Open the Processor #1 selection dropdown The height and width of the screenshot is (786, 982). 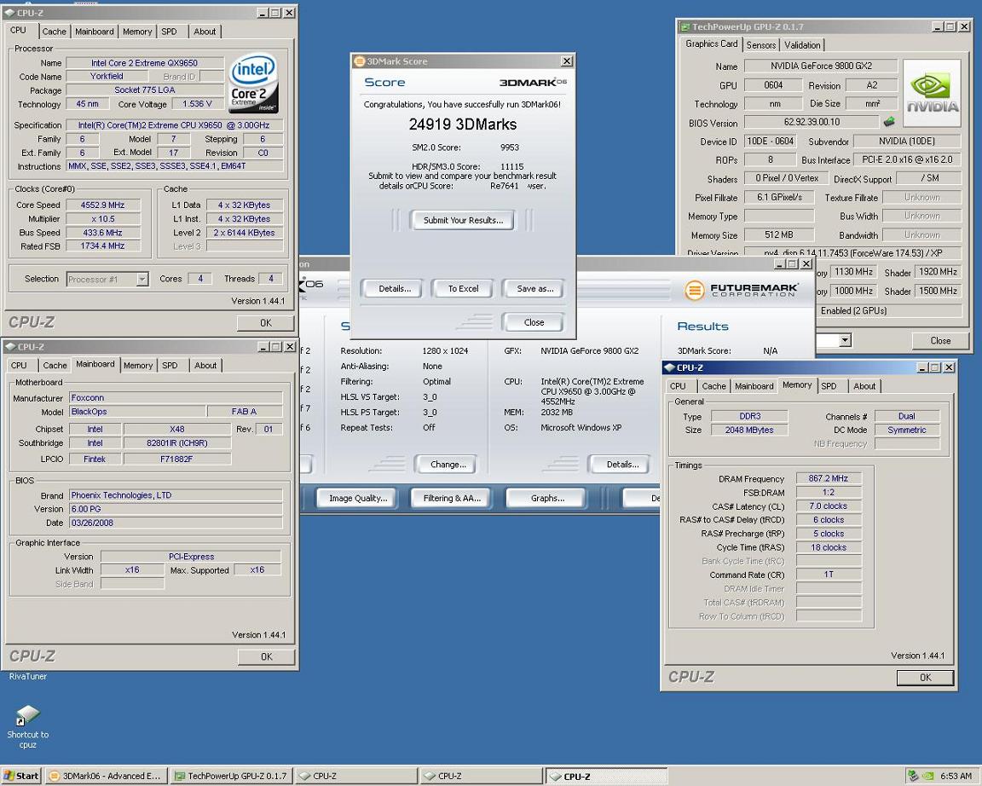coord(142,280)
